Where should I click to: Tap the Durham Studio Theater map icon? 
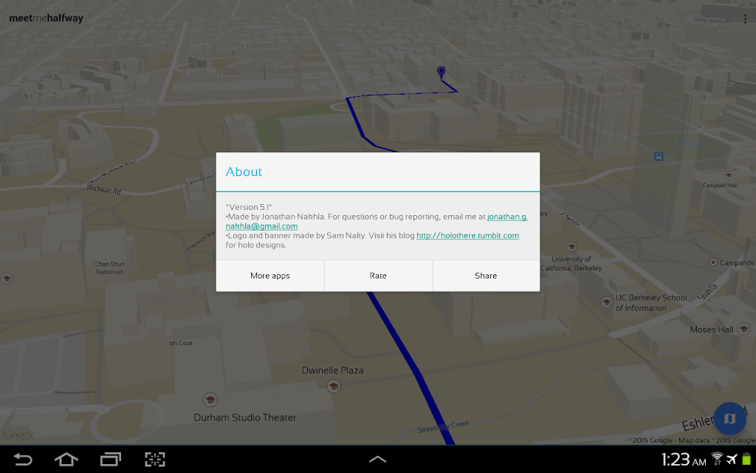point(210,400)
